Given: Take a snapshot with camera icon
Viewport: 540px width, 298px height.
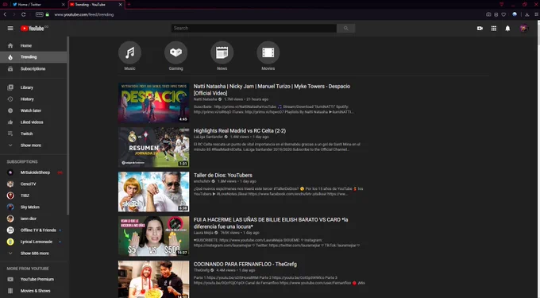Looking at the screenshot, I should click(488, 14).
